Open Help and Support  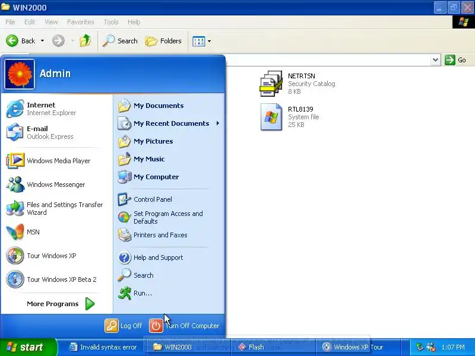point(169,258)
